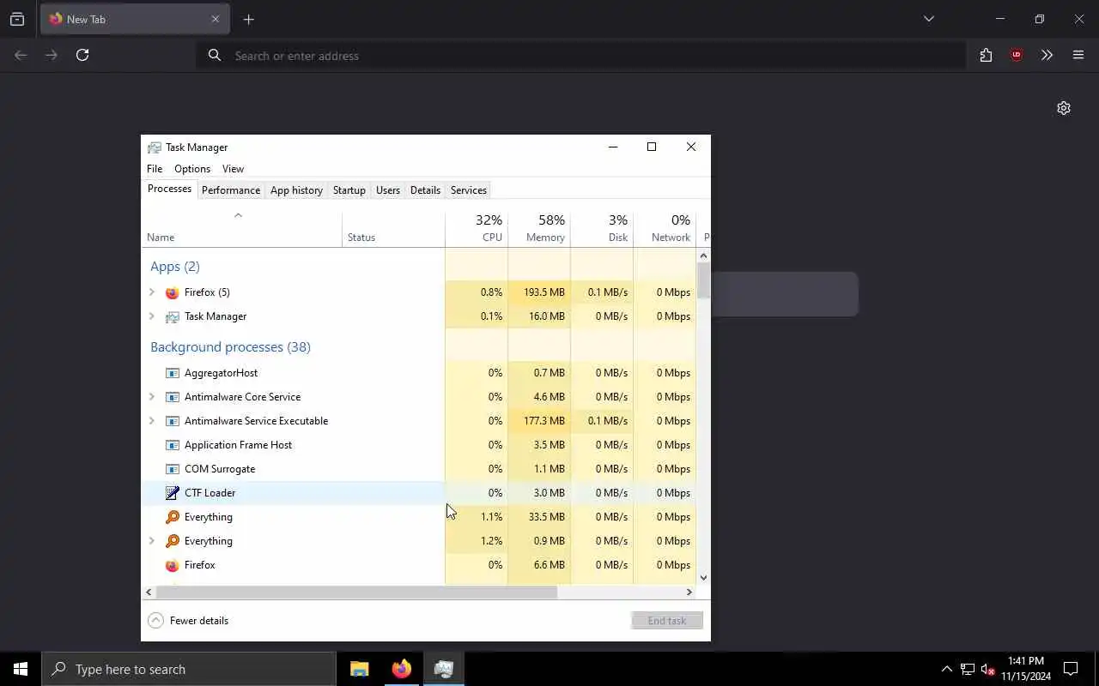Click the uBlock Origin toolbar icon
Image resolution: width=1099 pixels, height=686 pixels.
pyautogui.click(x=1017, y=56)
